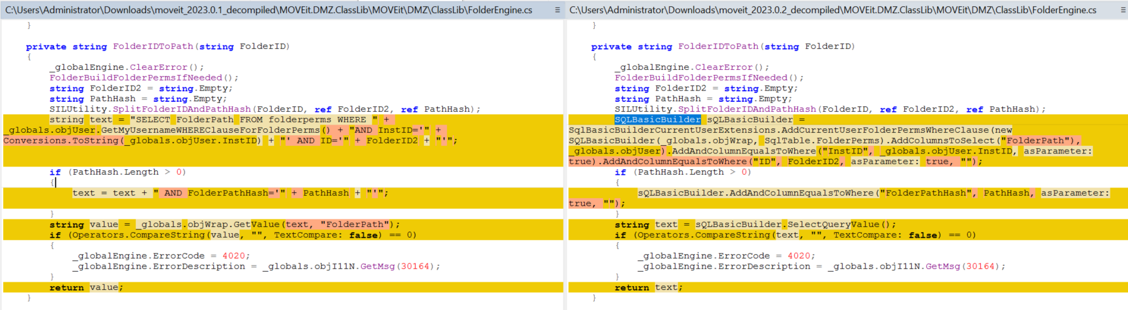Click FolderBuildFolderPermsIfNeeded in right pane
Image resolution: width=1128 pixels, height=310 pixels.
[x=701, y=78]
